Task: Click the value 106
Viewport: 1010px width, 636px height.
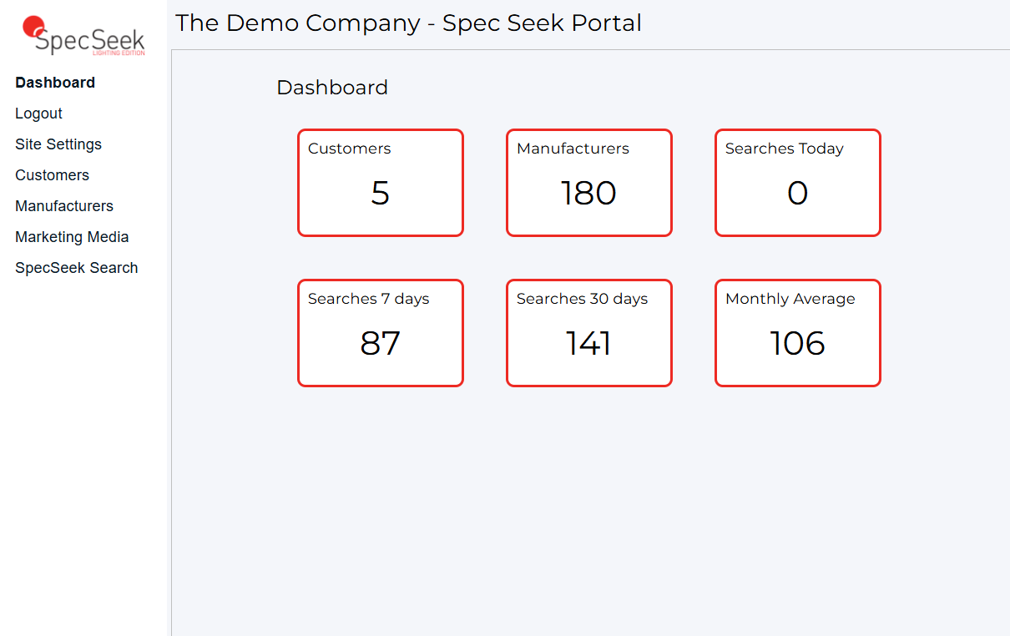Action: click(798, 343)
